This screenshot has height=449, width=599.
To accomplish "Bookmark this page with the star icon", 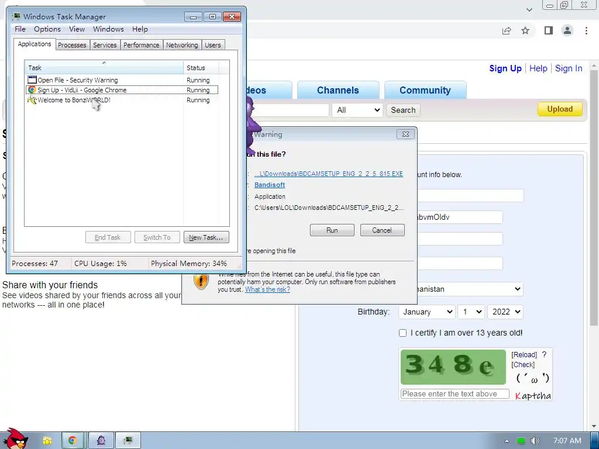I will click(x=525, y=30).
